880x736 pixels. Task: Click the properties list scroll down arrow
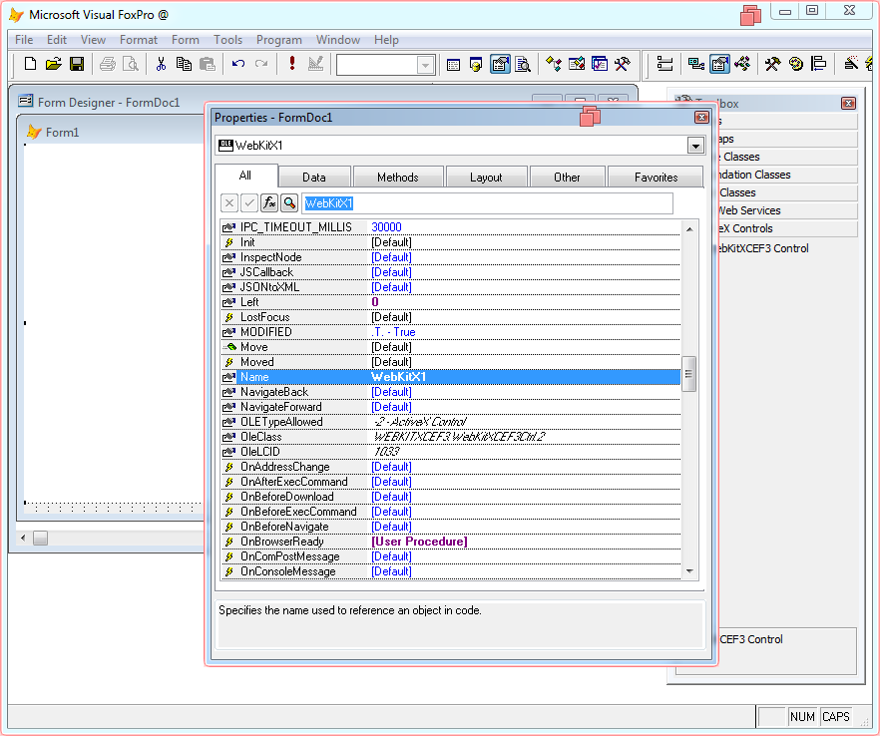689,571
